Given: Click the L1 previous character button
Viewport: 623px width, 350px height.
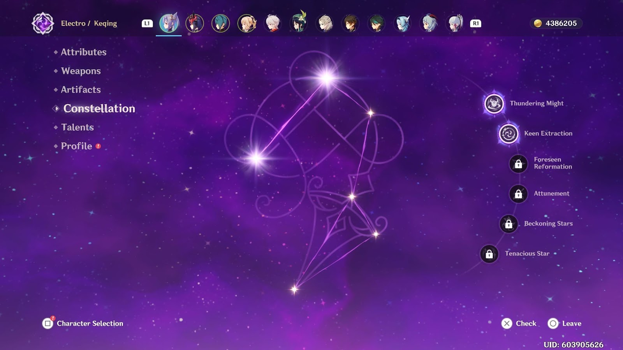Looking at the screenshot, I should [147, 23].
